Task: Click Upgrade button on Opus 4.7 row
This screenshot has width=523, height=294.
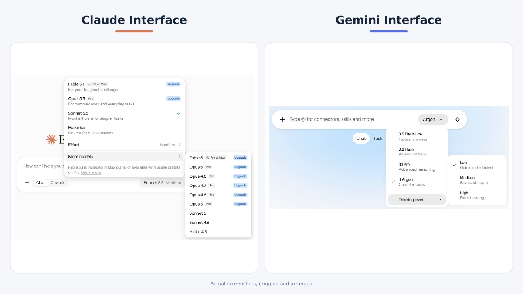Action: (x=240, y=186)
